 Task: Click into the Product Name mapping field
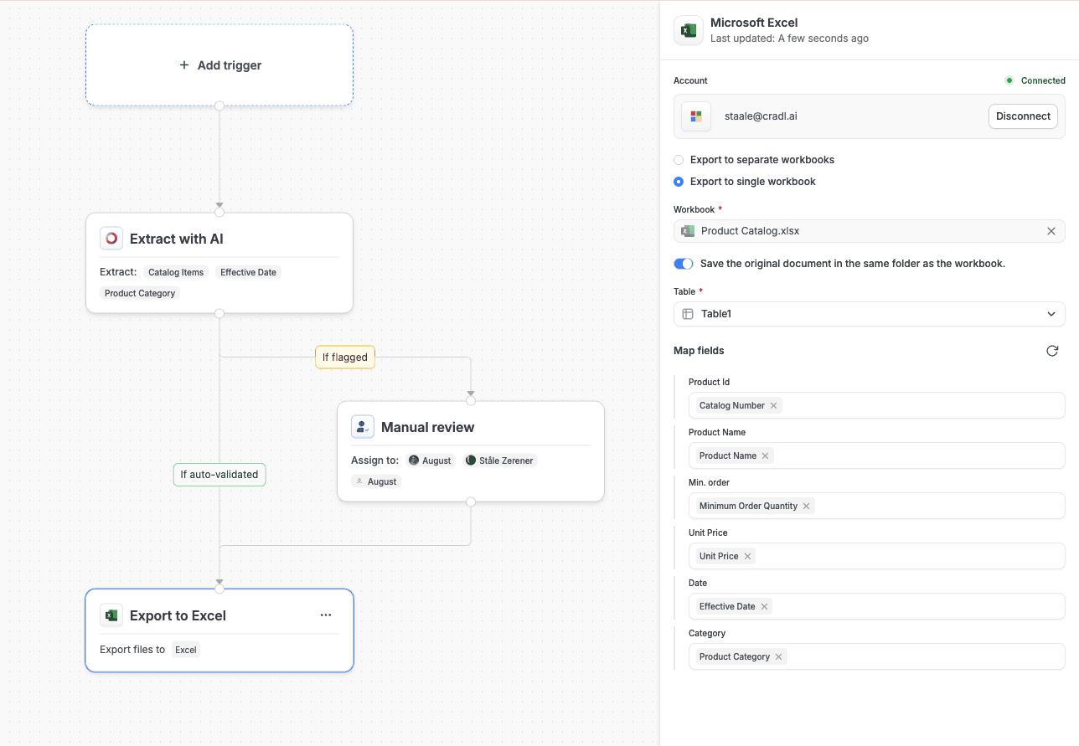point(913,455)
